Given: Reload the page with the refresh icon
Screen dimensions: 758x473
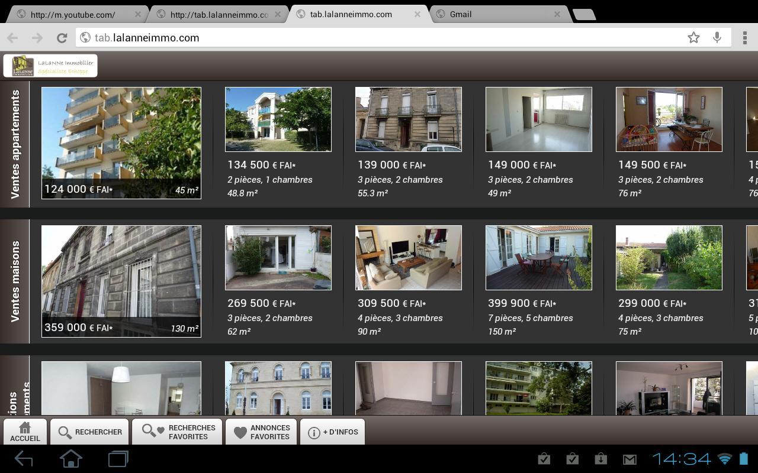Looking at the screenshot, I should (x=62, y=38).
